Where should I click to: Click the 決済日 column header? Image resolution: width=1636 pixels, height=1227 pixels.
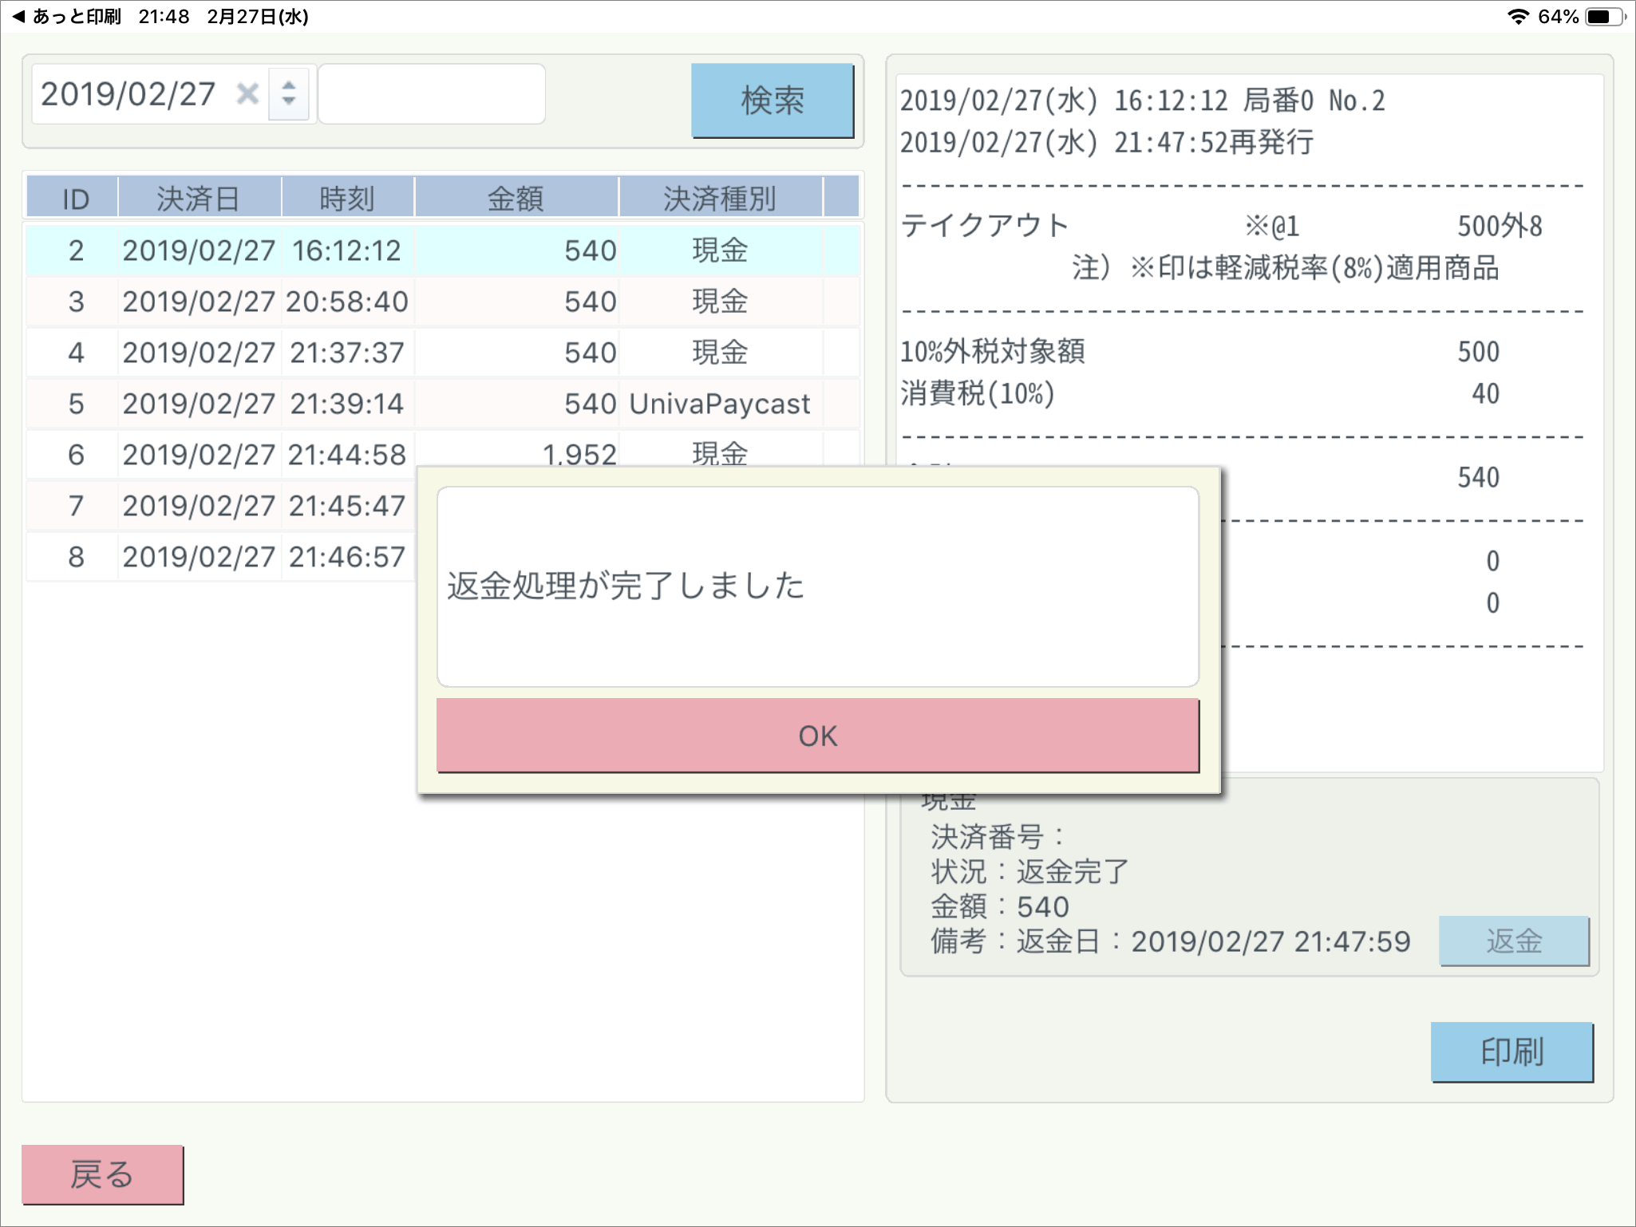click(199, 198)
